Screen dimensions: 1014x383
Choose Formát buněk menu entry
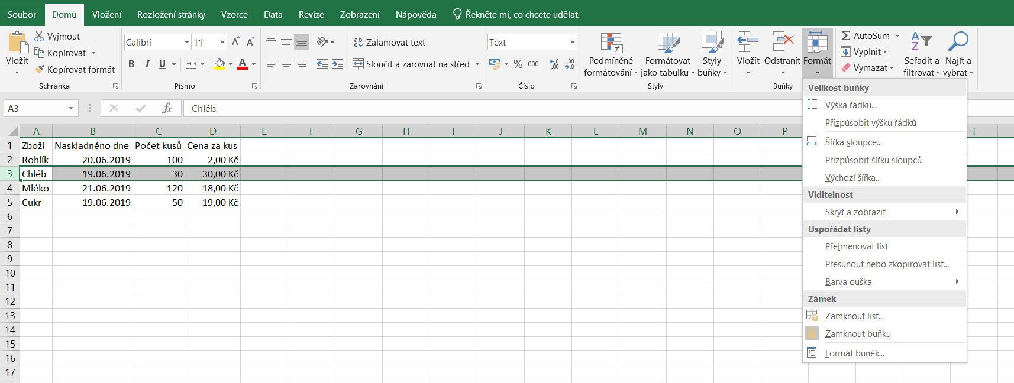point(884,353)
